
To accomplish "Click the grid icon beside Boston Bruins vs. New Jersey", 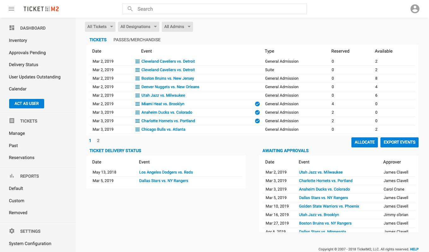I will tap(137, 78).
